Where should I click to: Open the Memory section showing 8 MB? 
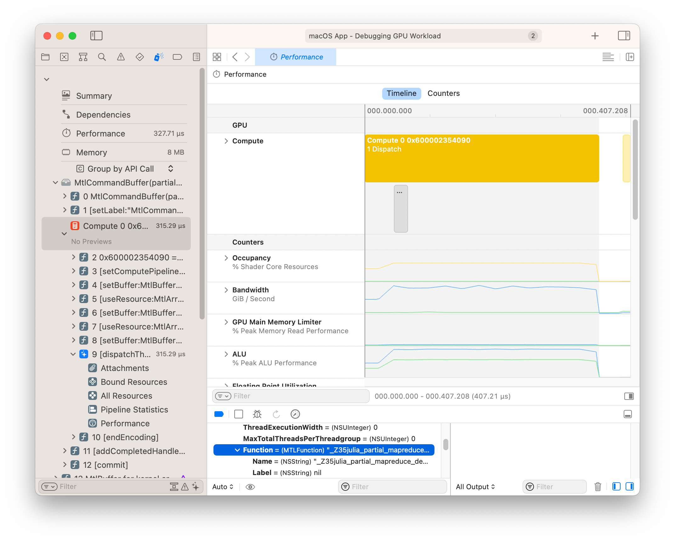[92, 152]
